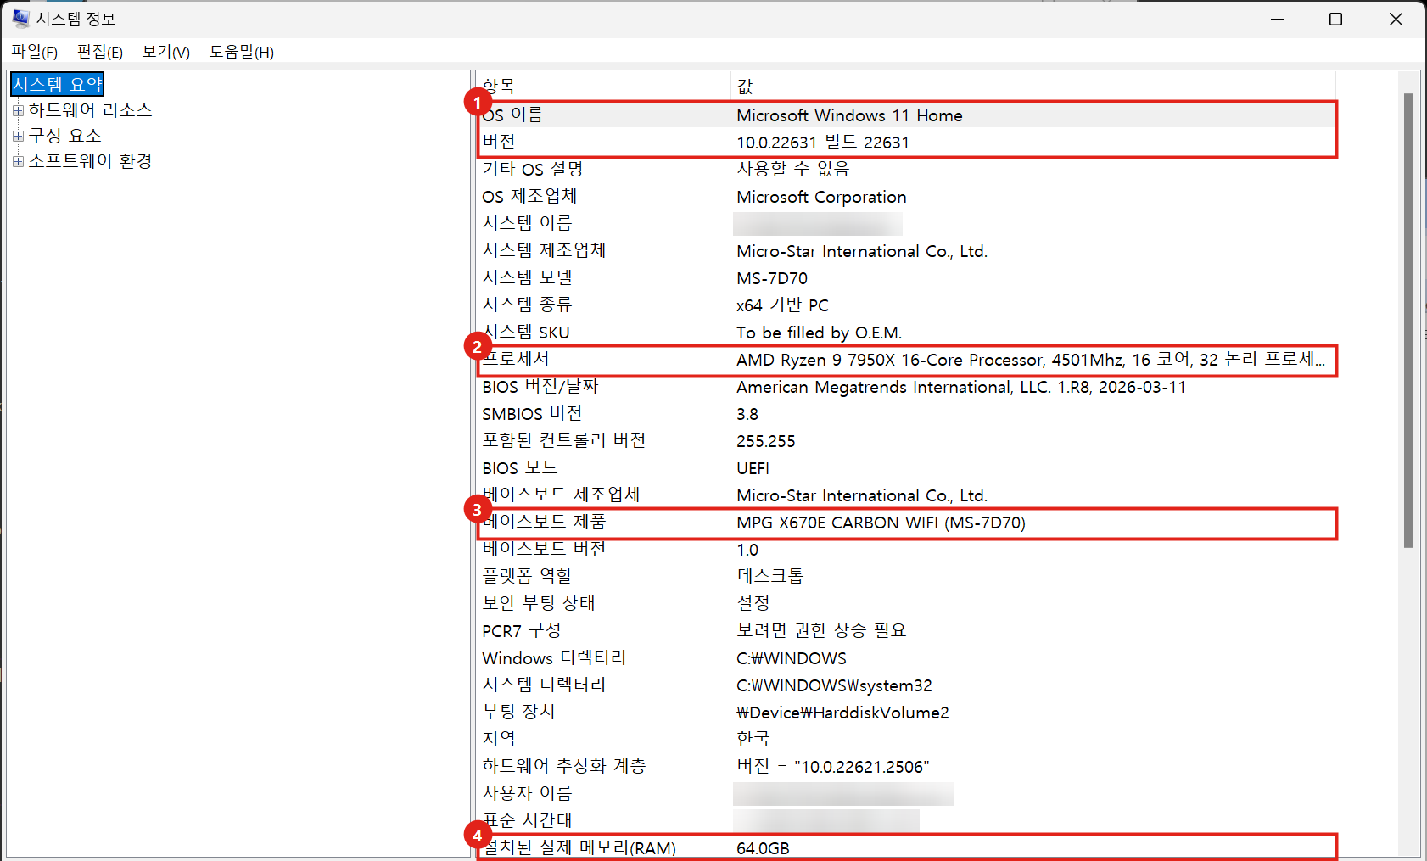
Task: Click the Microsoft Corporation value
Action: (821, 197)
